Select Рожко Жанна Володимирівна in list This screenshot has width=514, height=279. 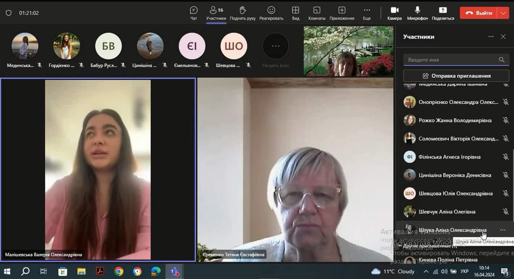click(456, 120)
